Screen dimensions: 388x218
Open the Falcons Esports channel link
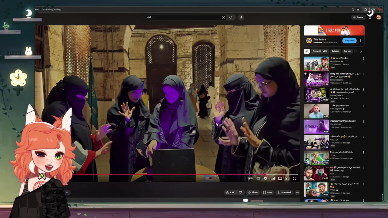(337, 80)
